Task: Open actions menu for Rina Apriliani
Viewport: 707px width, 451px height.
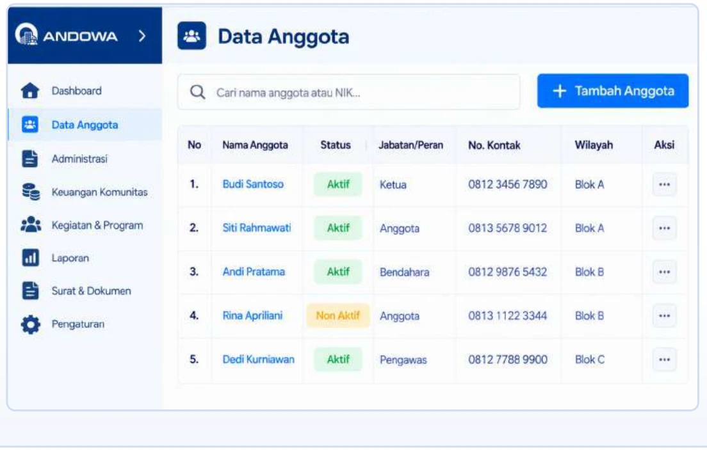Action: coord(664,315)
